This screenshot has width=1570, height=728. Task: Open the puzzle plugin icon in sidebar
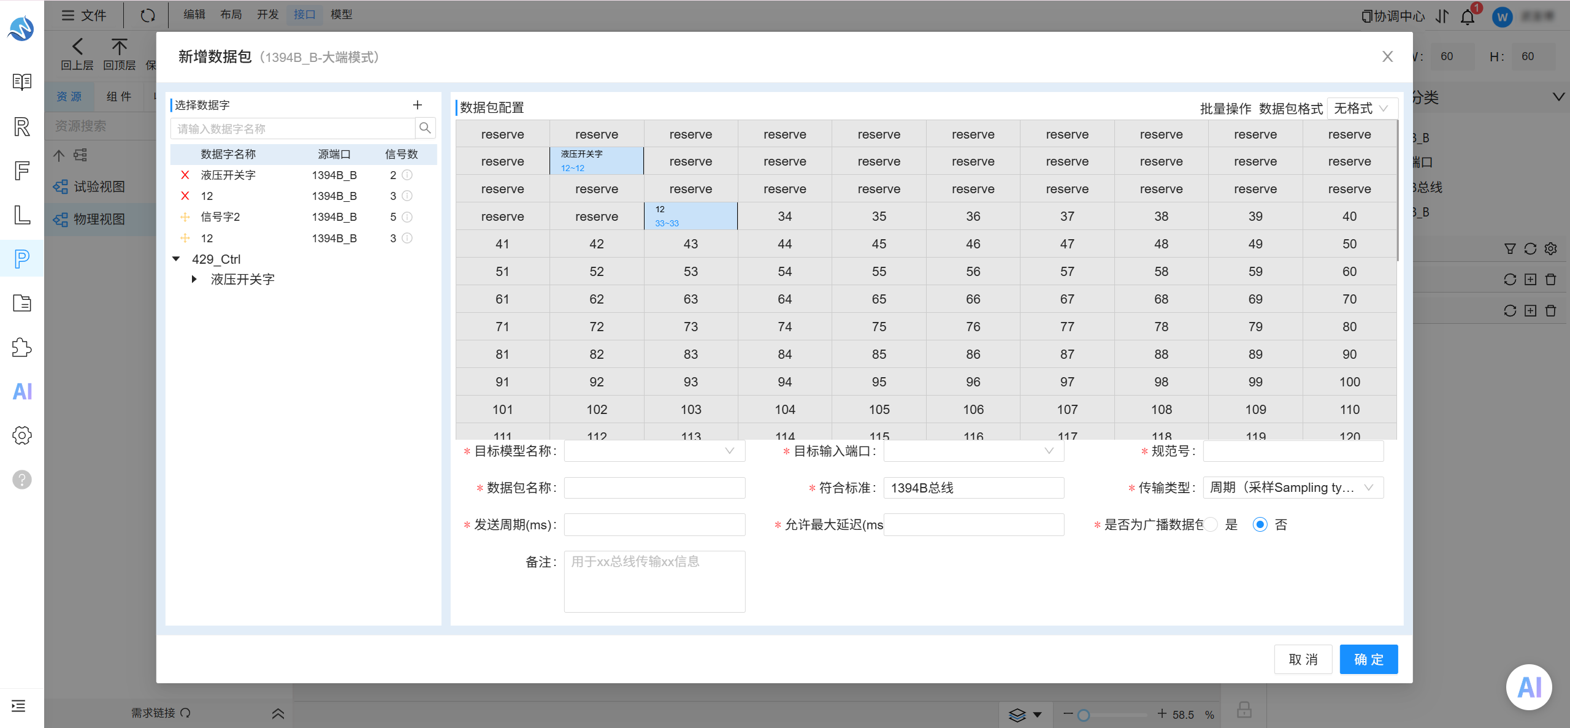coord(22,347)
